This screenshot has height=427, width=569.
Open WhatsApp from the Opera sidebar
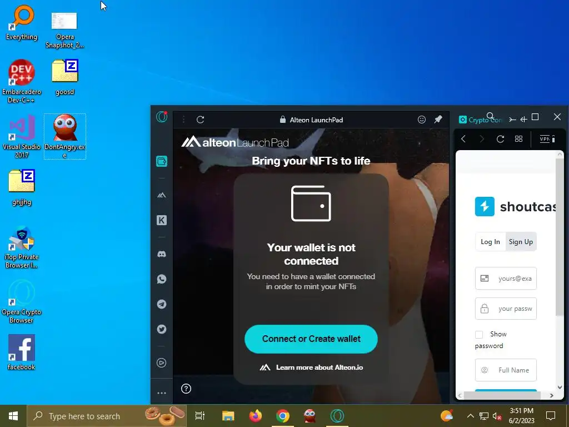[162, 279]
